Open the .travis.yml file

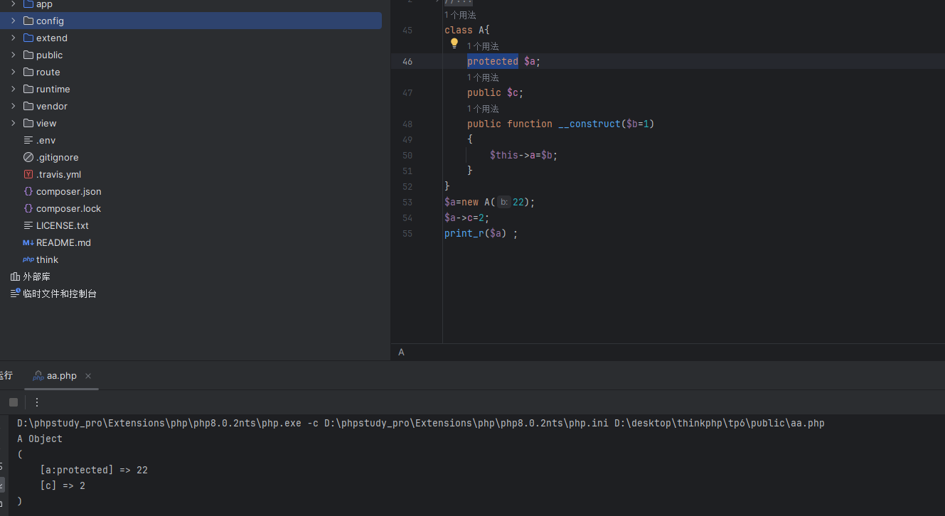(x=58, y=174)
